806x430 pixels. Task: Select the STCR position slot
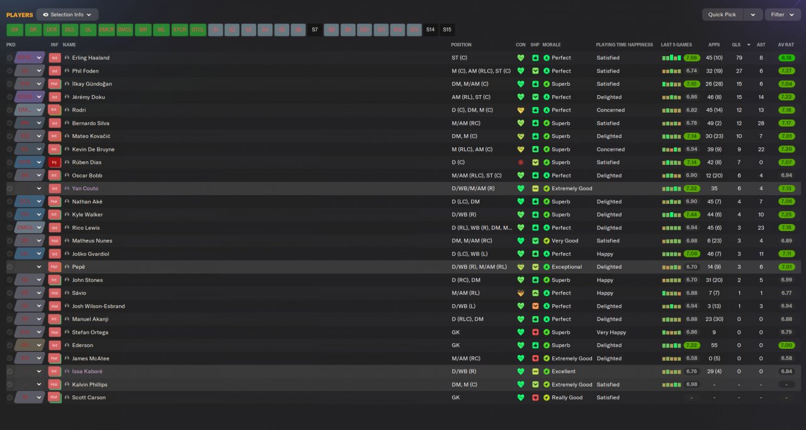pyautogui.click(x=179, y=30)
